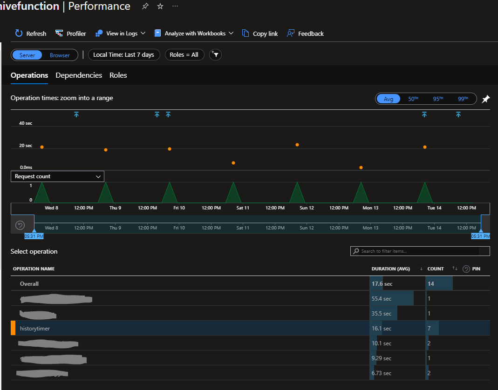Expand Analyze with Workbooks dropdown
The width and height of the screenshot is (498, 390).
point(231,33)
